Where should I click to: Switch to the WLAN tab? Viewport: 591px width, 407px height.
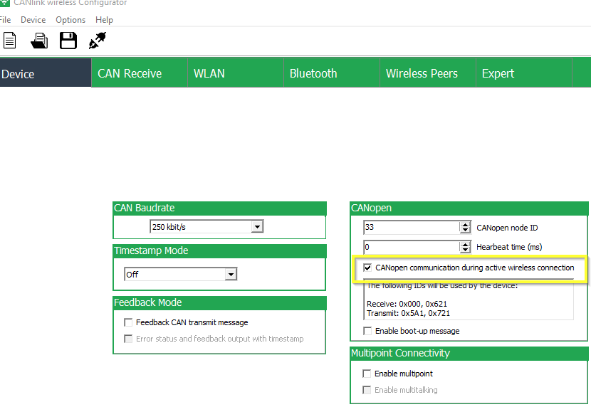coord(236,73)
